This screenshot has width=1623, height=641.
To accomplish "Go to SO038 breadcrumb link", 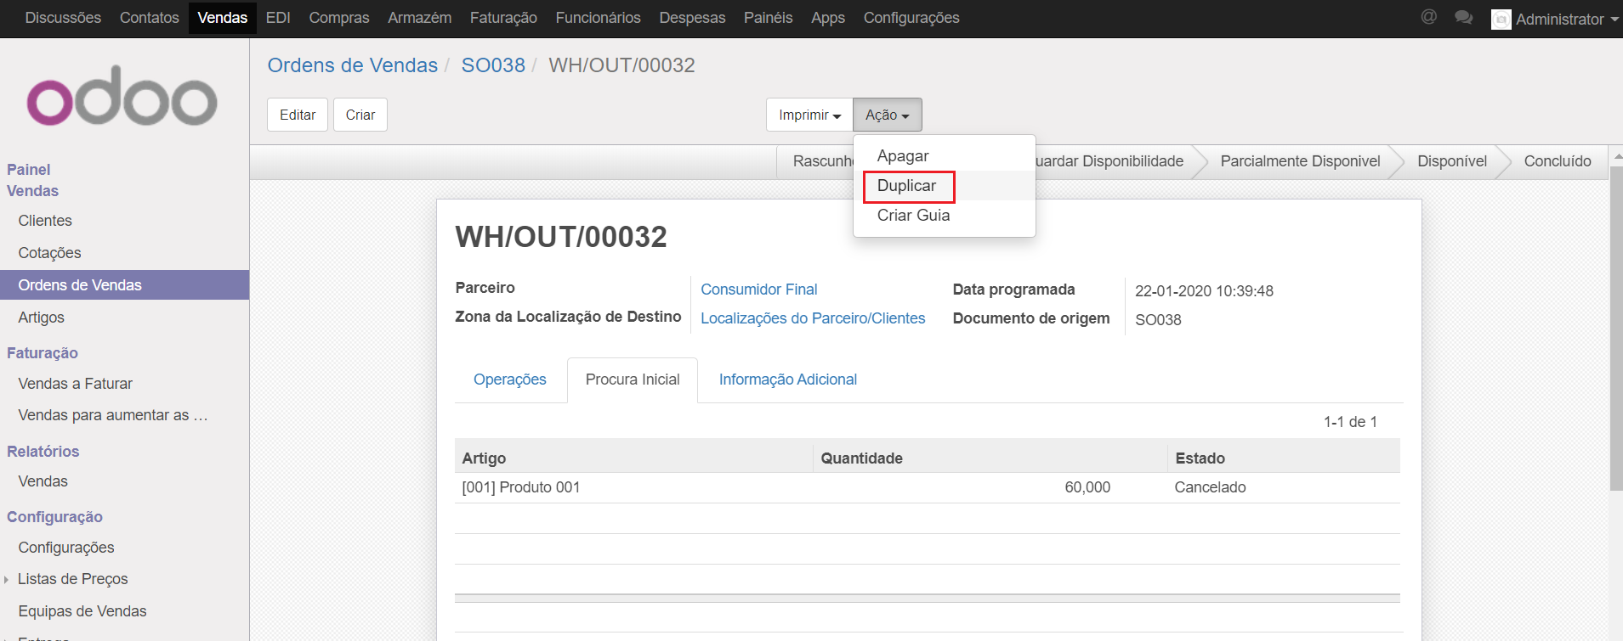I will 493,65.
